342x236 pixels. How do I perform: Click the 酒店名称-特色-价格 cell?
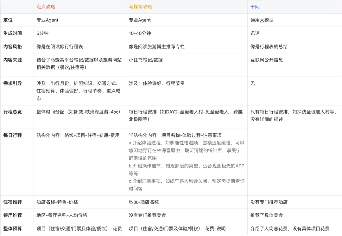(x=57, y=202)
